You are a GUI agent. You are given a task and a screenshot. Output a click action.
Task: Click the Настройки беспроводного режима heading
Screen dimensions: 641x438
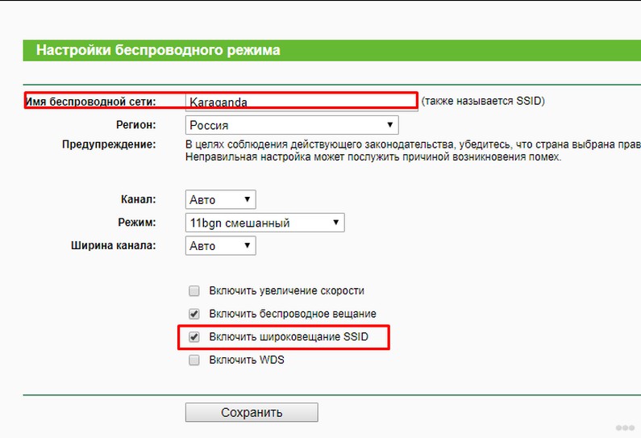(158, 50)
